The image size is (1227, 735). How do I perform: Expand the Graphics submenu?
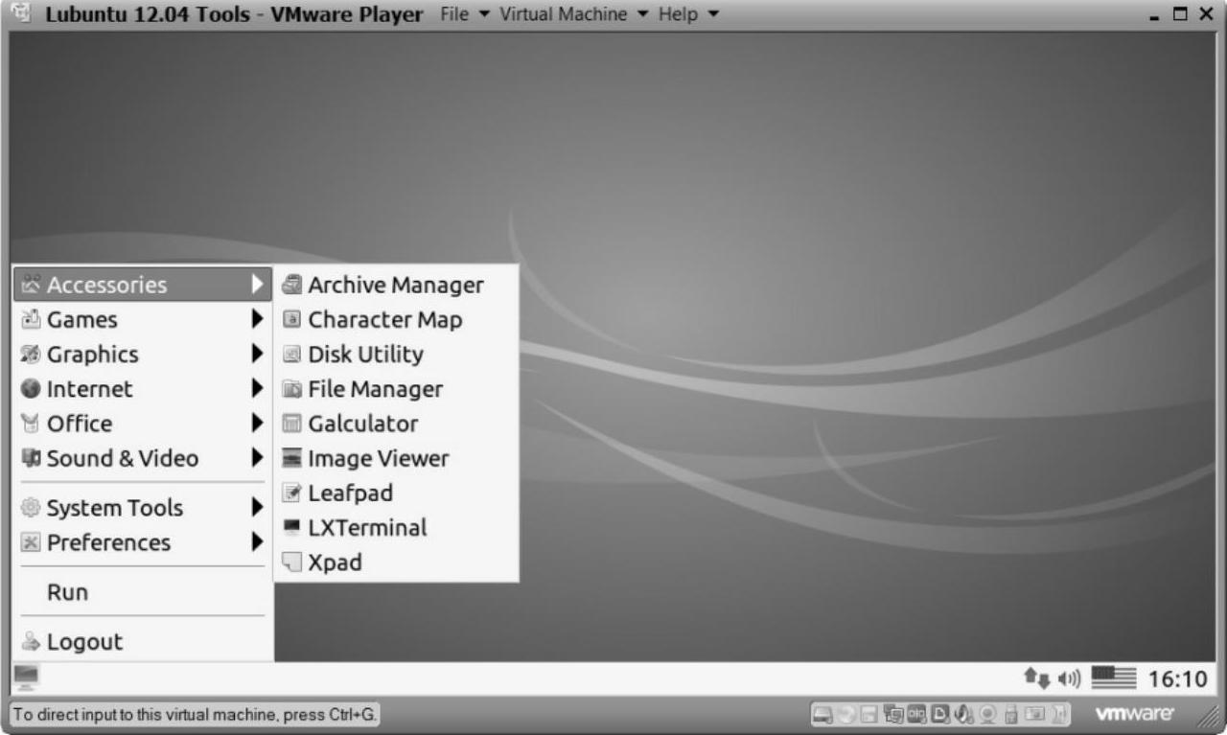(x=143, y=354)
